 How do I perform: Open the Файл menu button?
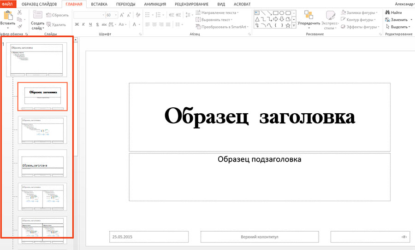[8, 4]
